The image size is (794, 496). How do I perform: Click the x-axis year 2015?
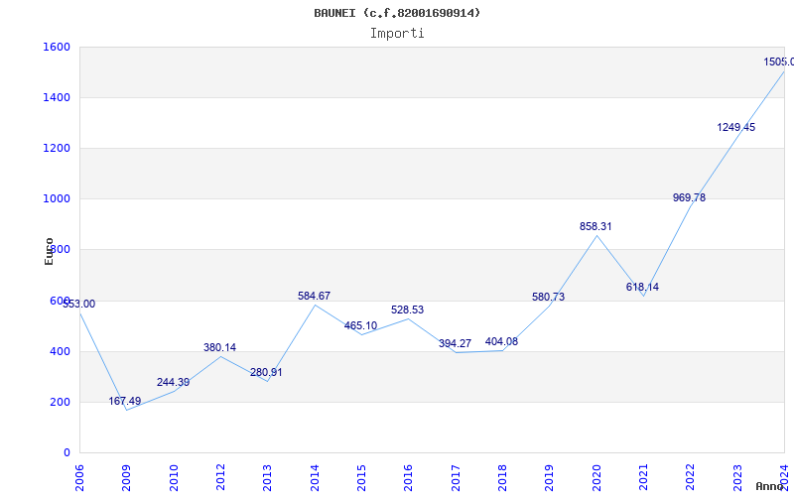click(x=361, y=478)
